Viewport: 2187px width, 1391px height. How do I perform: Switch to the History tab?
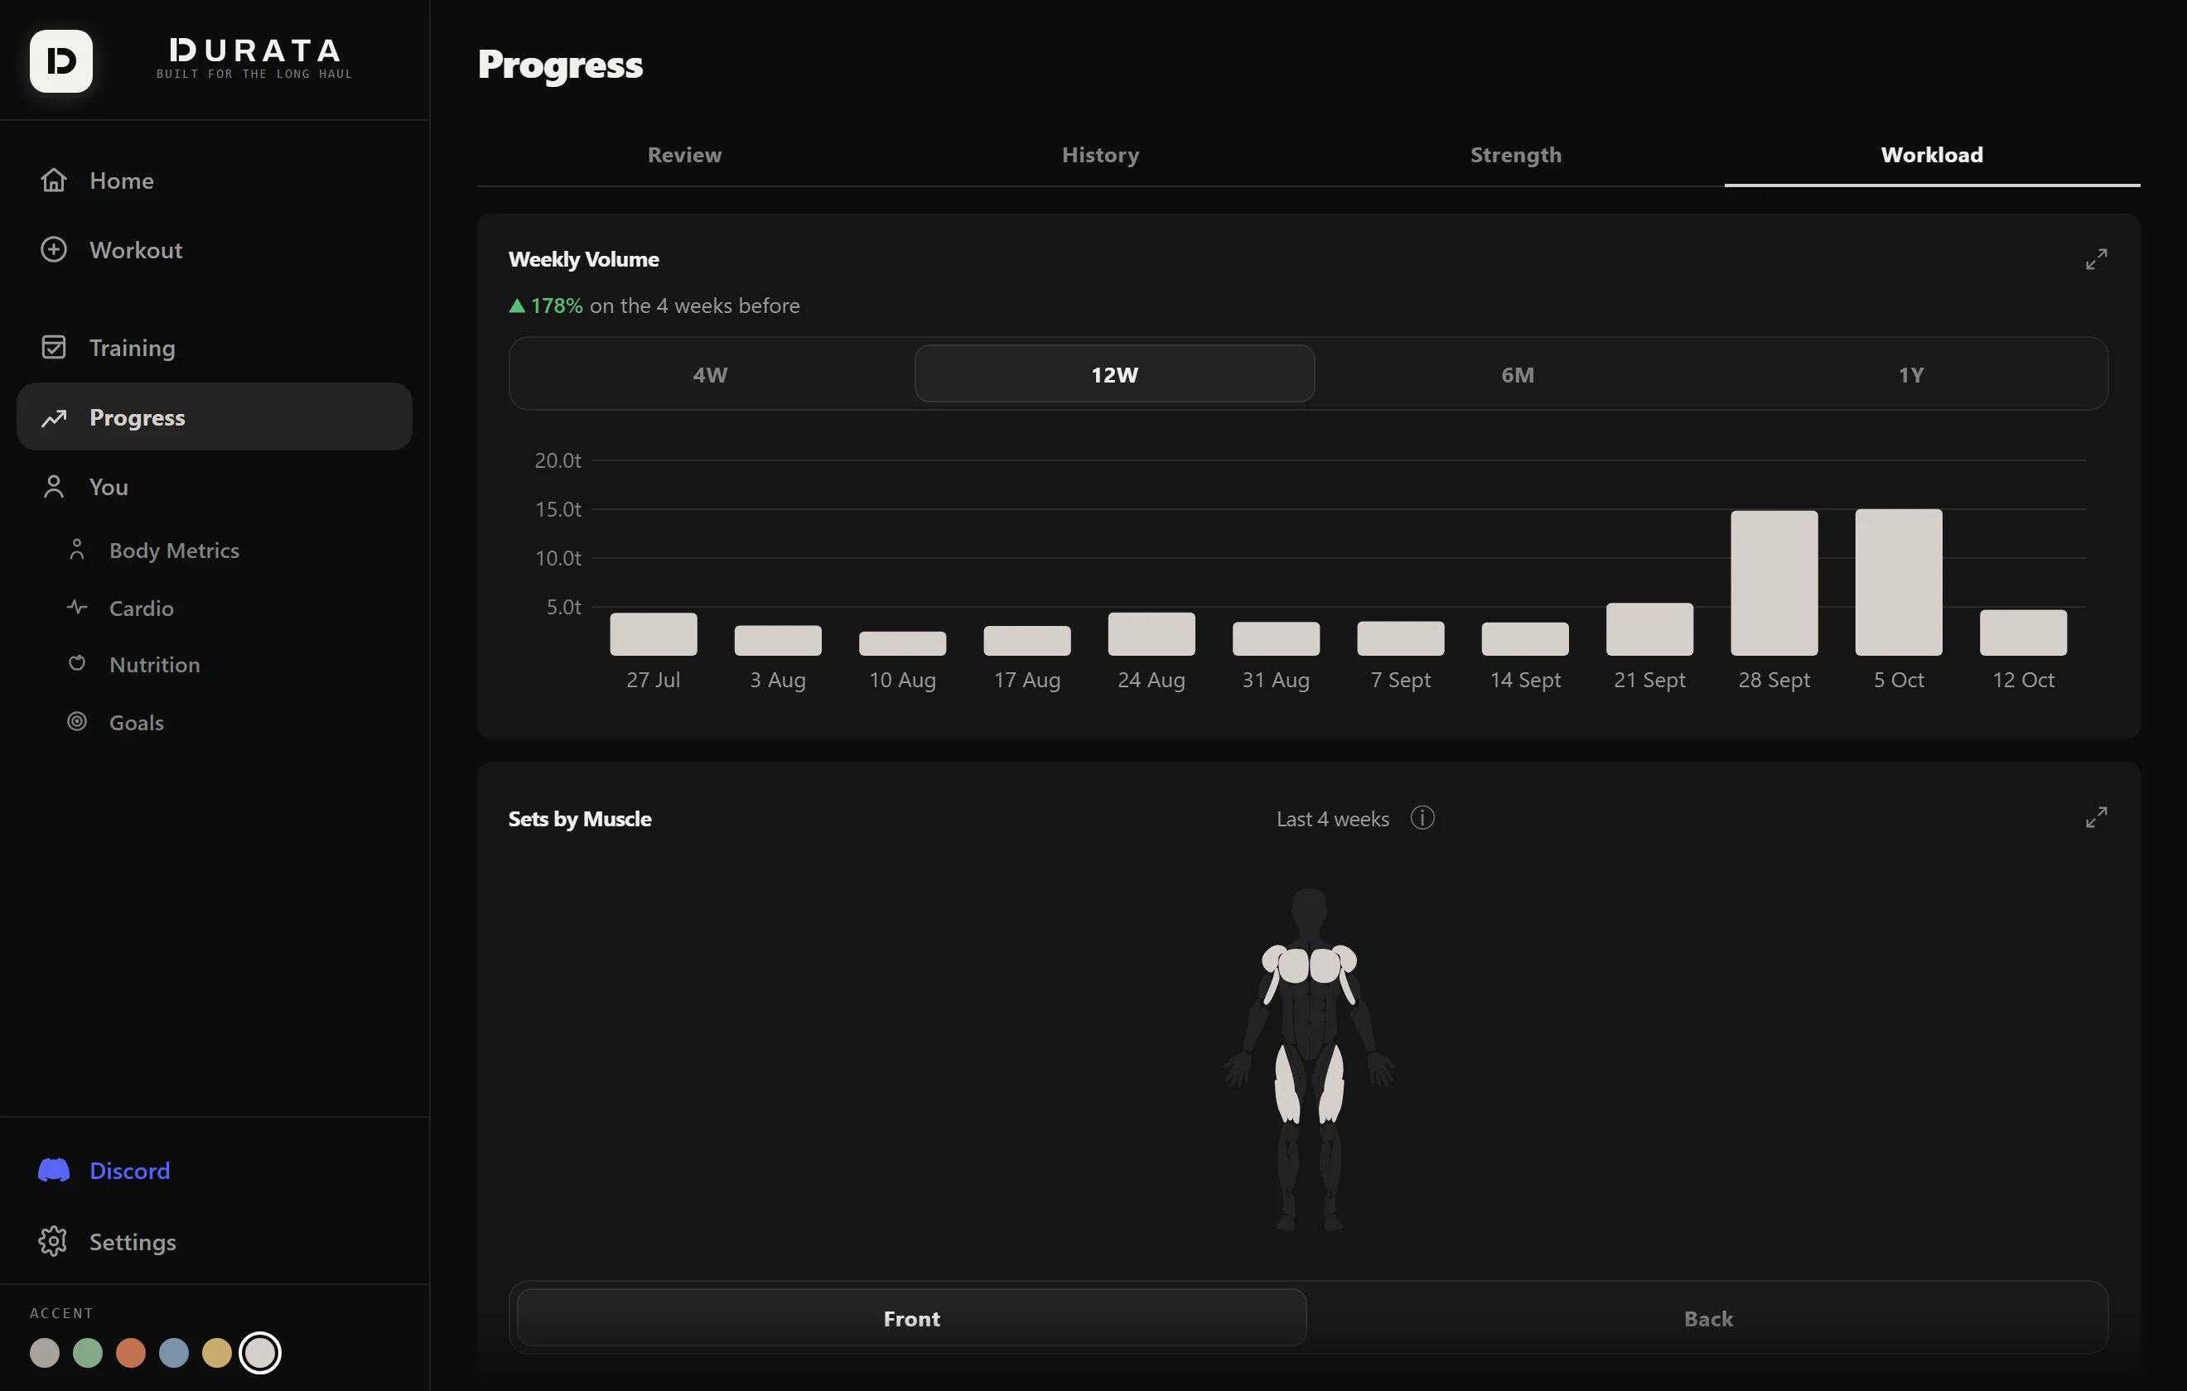(1101, 156)
